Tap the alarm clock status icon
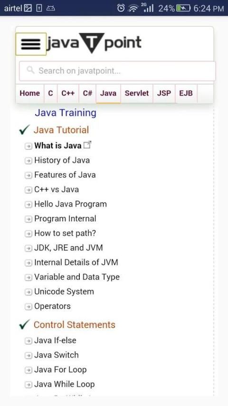 click(x=121, y=8)
